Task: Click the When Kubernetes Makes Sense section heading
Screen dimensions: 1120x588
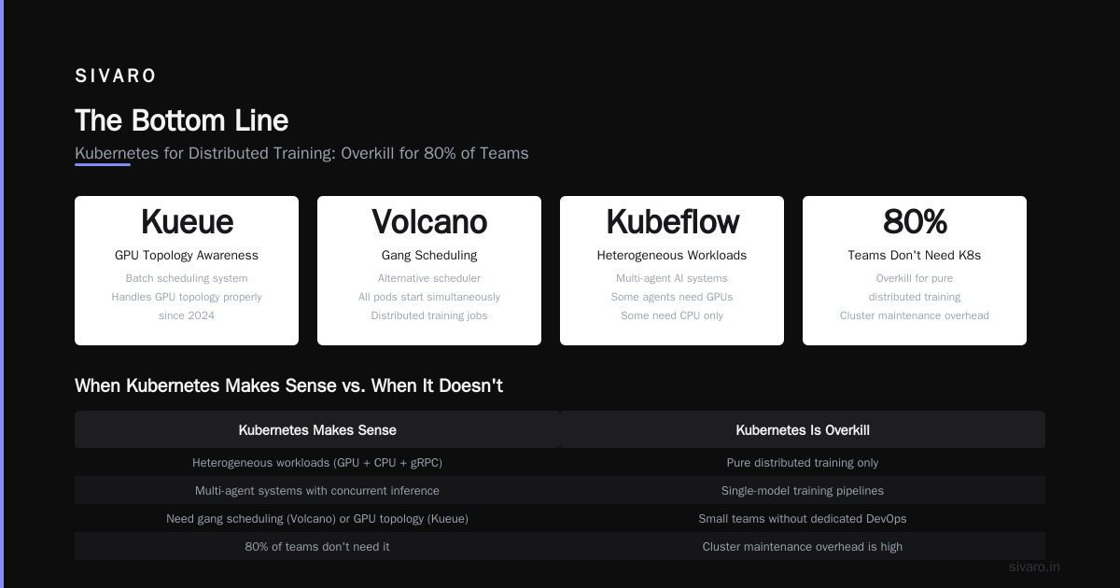Action: [x=288, y=385]
